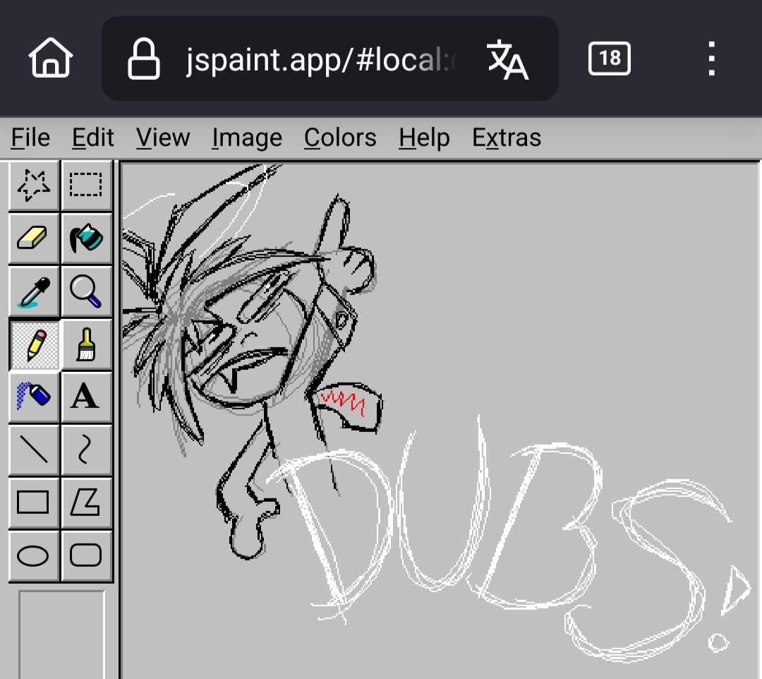
Task: Select the Magnifier tool
Action: [x=86, y=291]
